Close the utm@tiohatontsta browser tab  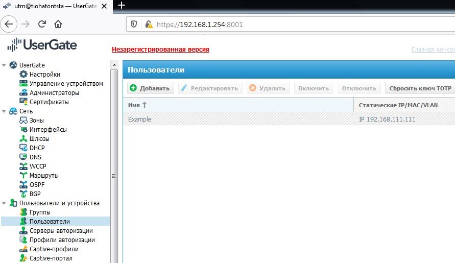(x=104, y=6)
